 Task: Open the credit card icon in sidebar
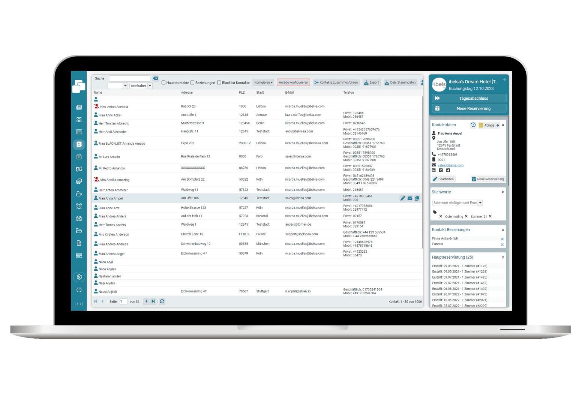79,256
